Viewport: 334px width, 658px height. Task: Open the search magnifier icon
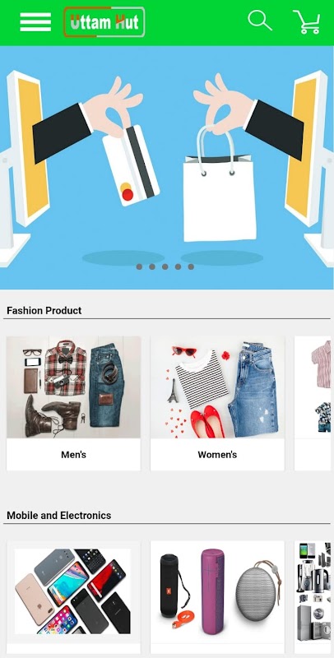click(260, 21)
